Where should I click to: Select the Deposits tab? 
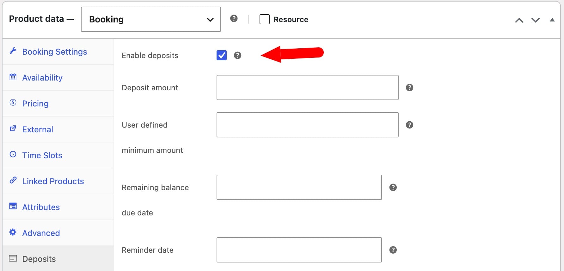[x=58, y=259]
